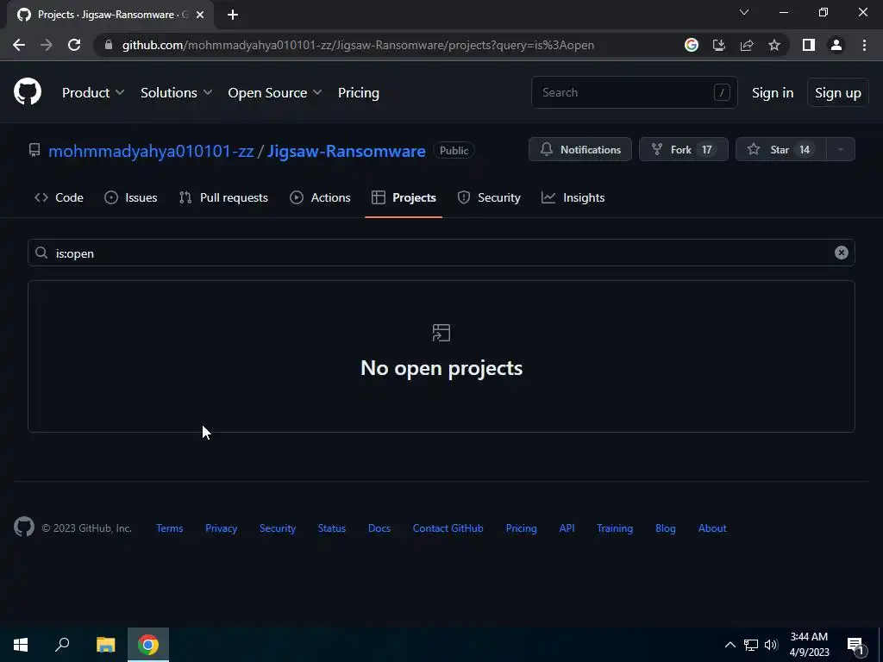This screenshot has height=662, width=883.
Task: Select the Projects tab
Action: (404, 197)
